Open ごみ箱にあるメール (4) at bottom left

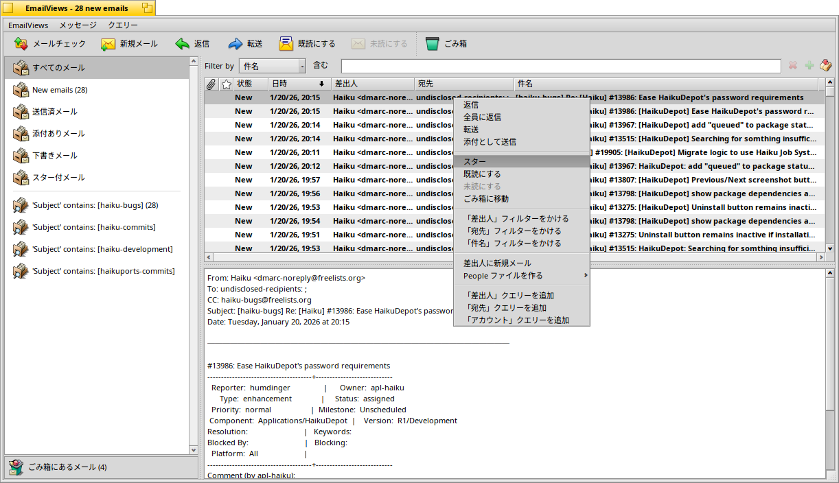[67, 467]
